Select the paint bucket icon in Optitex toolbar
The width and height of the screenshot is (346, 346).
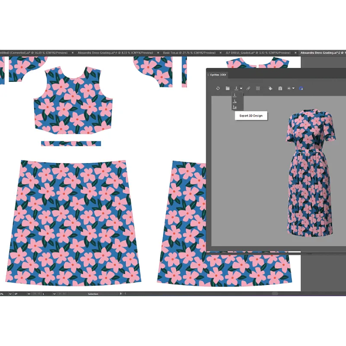tap(270, 88)
